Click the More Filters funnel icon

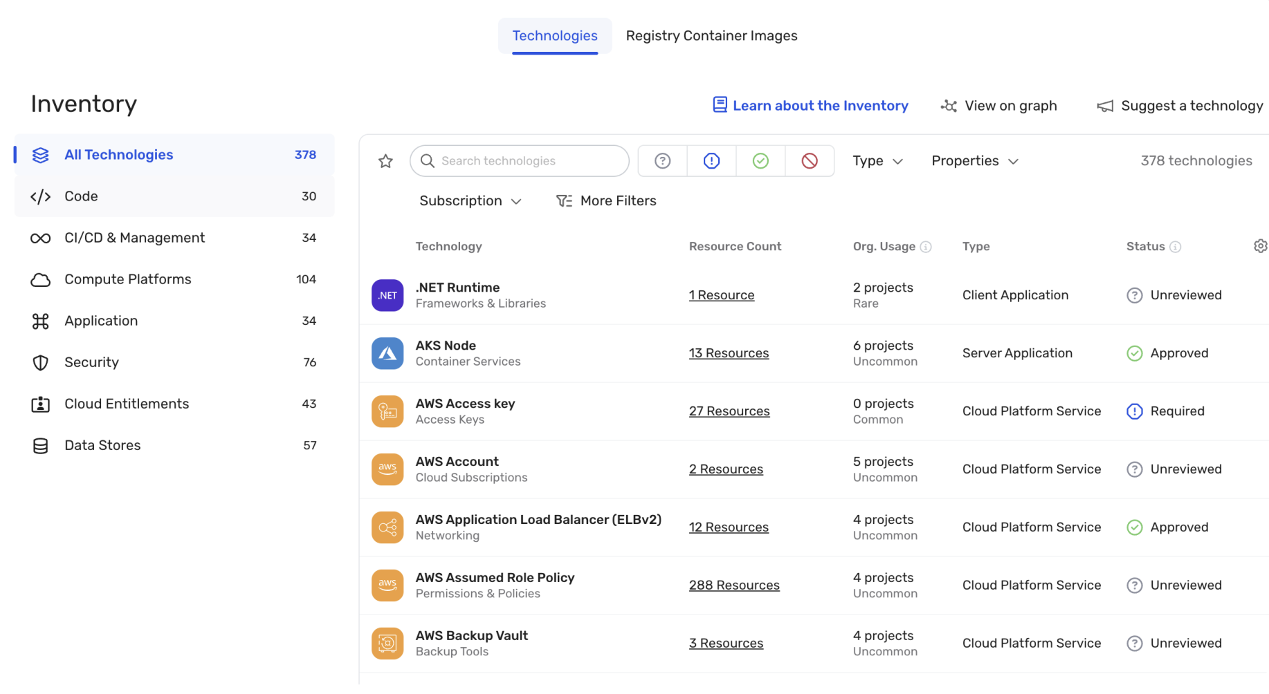click(564, 200)
